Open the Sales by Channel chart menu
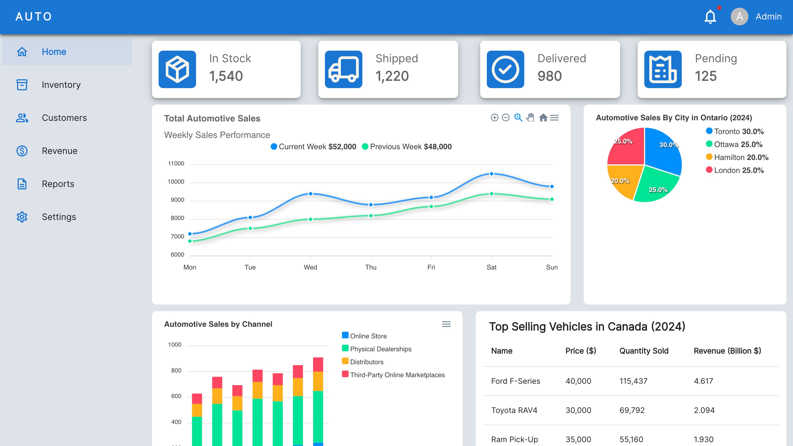The image size is (793, 446). coord(446,324)
